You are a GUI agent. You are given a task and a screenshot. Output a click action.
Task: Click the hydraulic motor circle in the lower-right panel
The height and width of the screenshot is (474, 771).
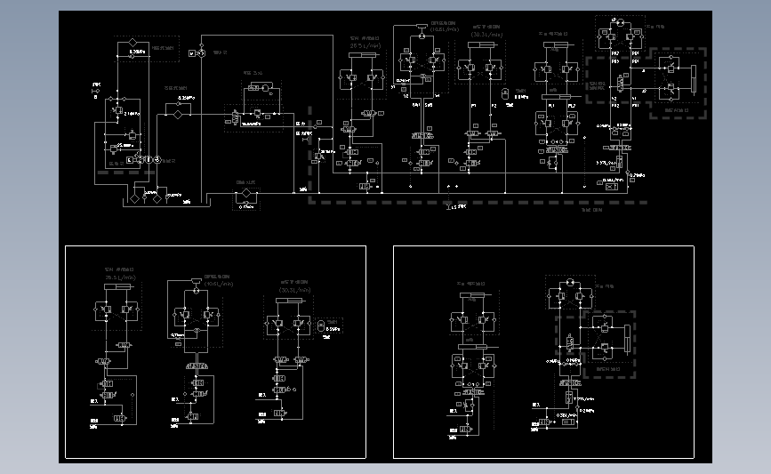click(570, 282)
